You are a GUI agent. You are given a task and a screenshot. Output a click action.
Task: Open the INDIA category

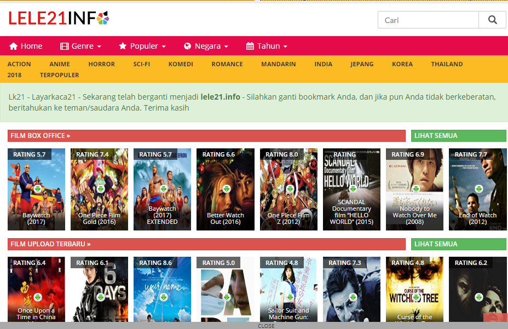coord(324,64)
